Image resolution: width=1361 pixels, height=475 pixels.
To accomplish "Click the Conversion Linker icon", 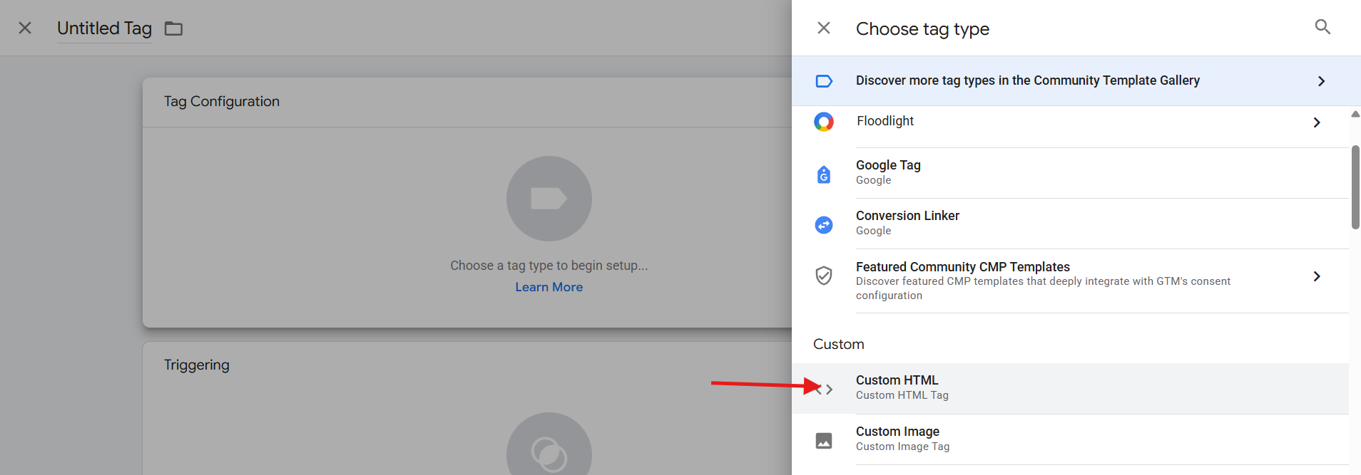I will tap(824, 225).
